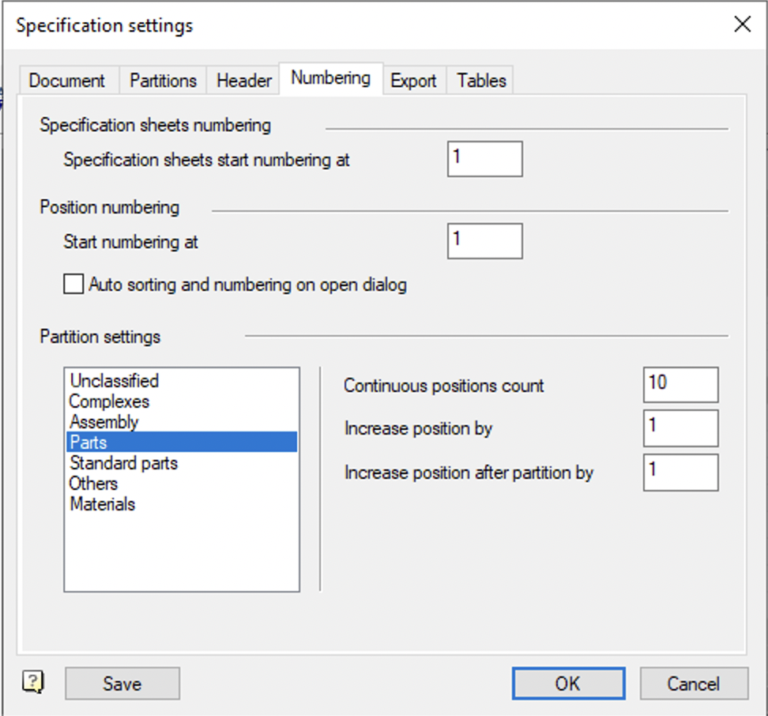Click the Cancel button
The width and height of the screenshot is (768, 716).
(693, 684)
